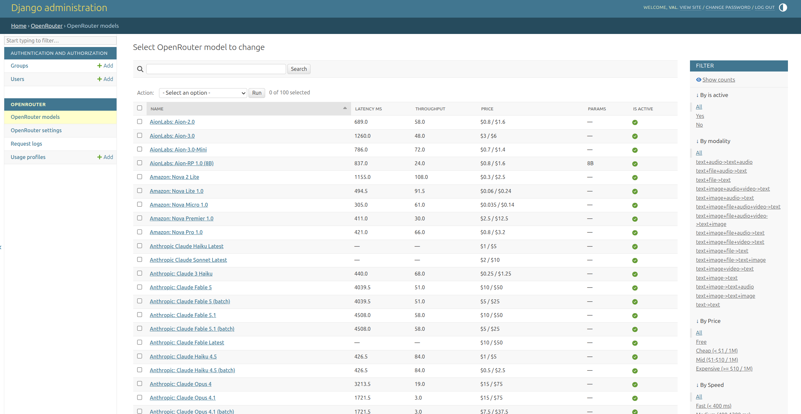This screenshot has width=801, height=414.
Task: Select the checkbox for Amazon: Nova Lite 1.0
Action: [139, 191]
